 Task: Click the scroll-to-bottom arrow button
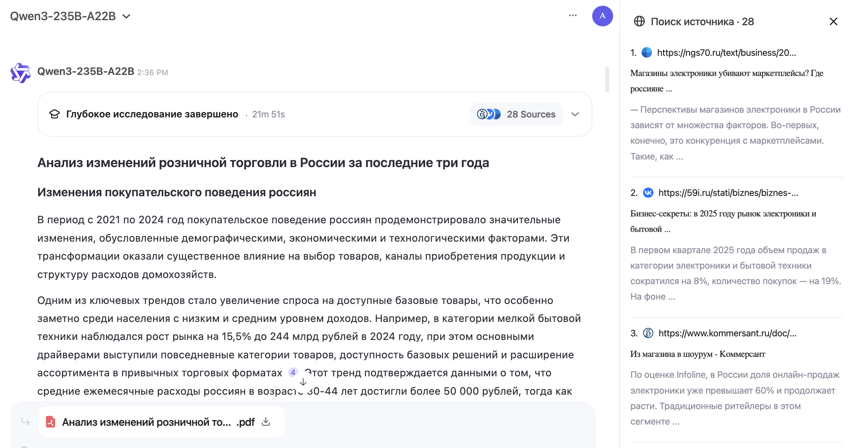click(x=303, y=382)
